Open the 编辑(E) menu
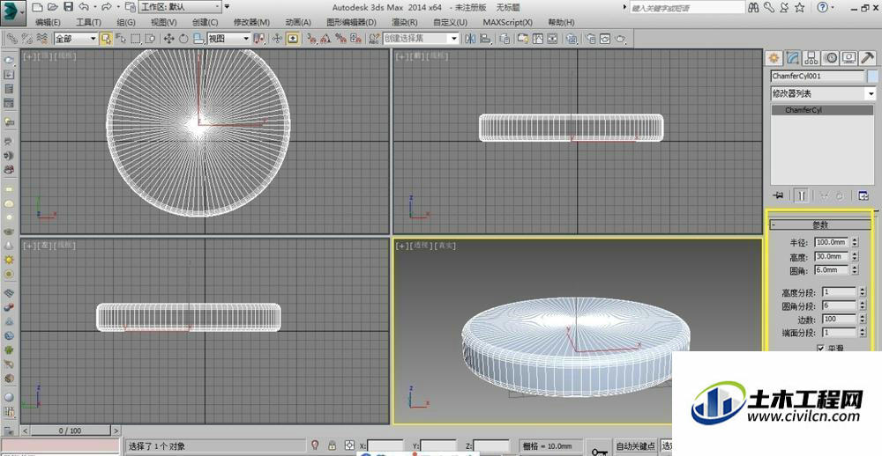 pos(48,23)
